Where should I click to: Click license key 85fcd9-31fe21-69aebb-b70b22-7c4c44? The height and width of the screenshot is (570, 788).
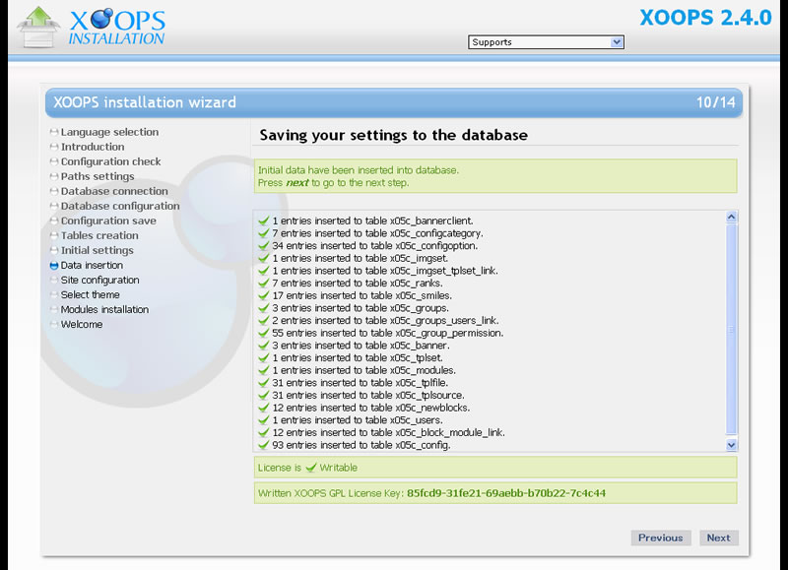(506, 493)
